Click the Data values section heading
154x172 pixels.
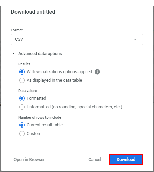click(28, 91)
